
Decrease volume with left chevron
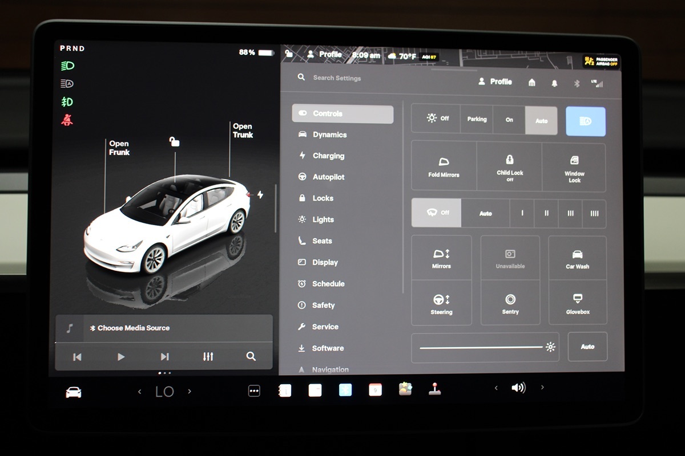pos(496,388)
